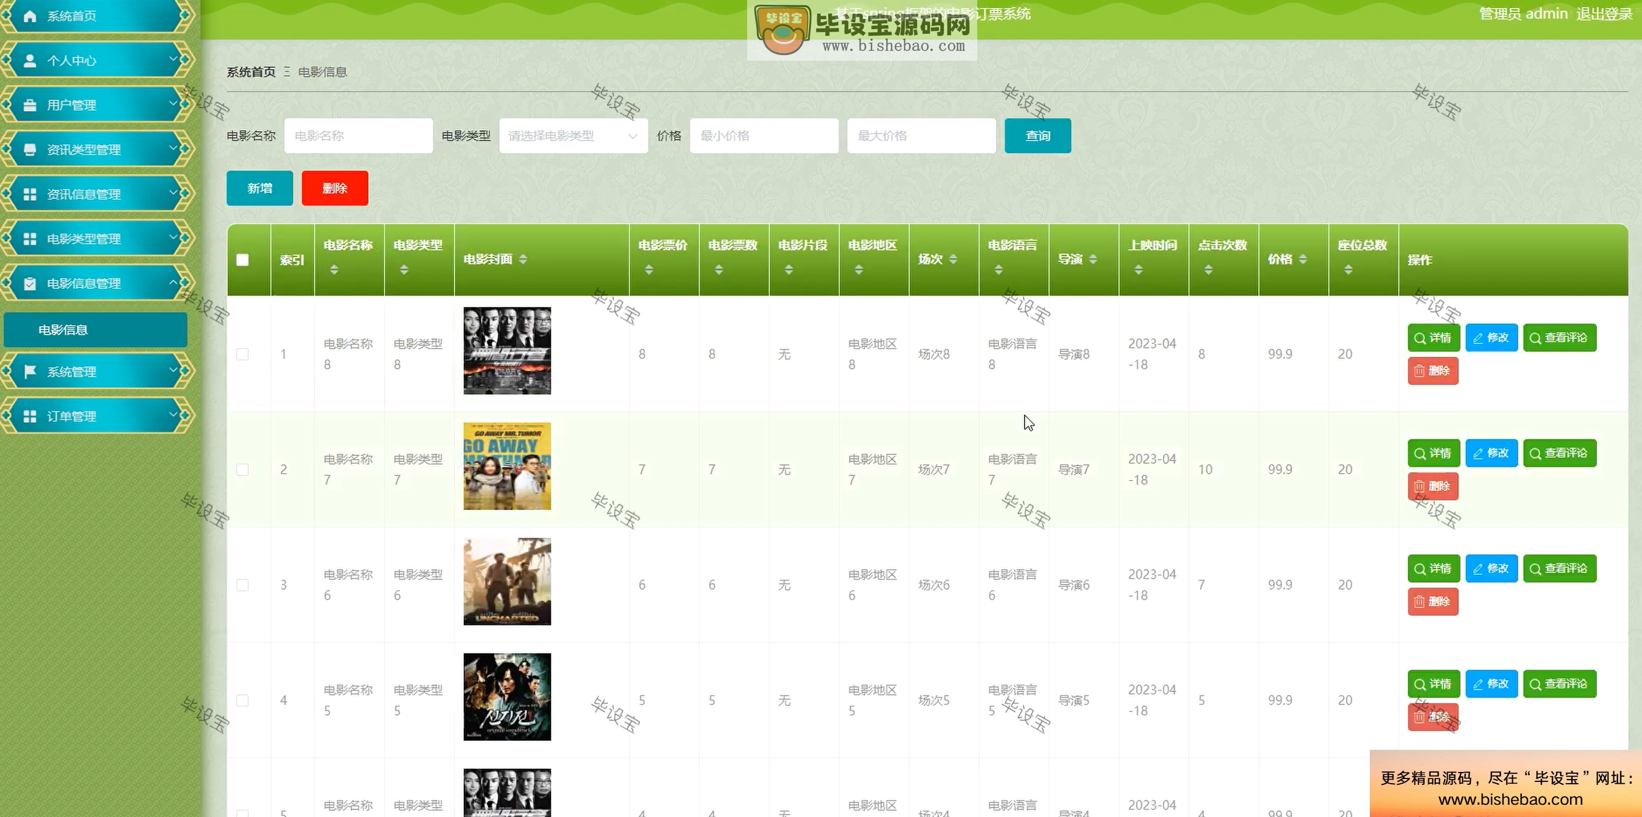Click 修改 for 电影名称7 row
The width and height of the screenshot is (1642, 817).
pyautogui.click(x=1491, y=453)
